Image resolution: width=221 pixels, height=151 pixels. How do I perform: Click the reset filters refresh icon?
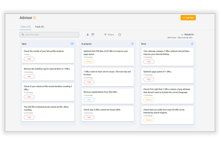tap(120, 35)
